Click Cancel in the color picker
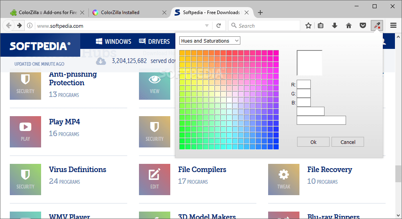 coord(348,142)
